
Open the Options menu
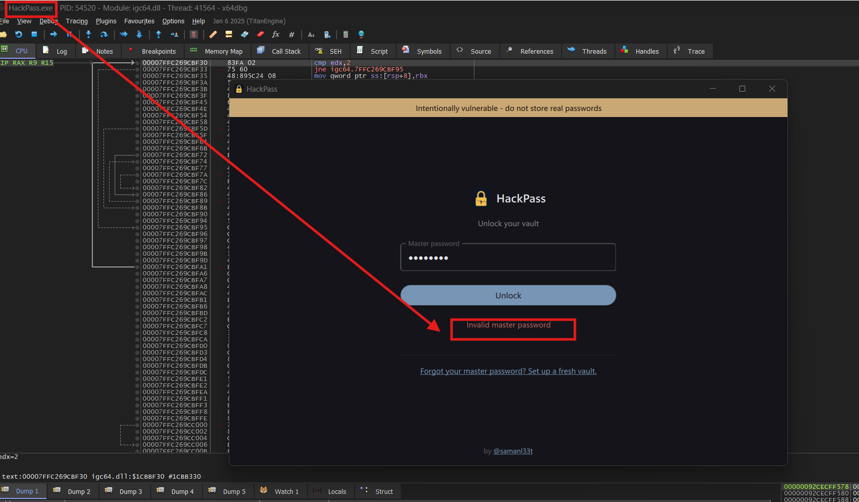[173, 21]
